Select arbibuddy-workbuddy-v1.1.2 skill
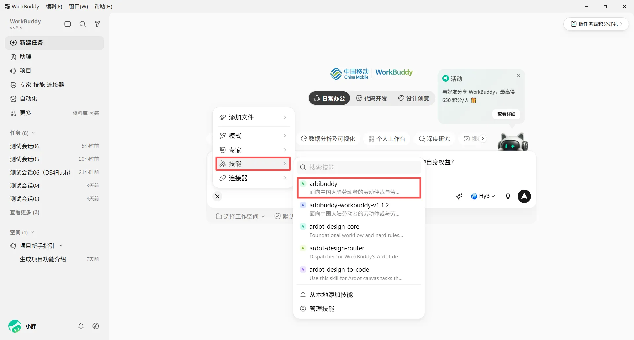This screenshot has height=340, width=634. click(x=359, y=209)
